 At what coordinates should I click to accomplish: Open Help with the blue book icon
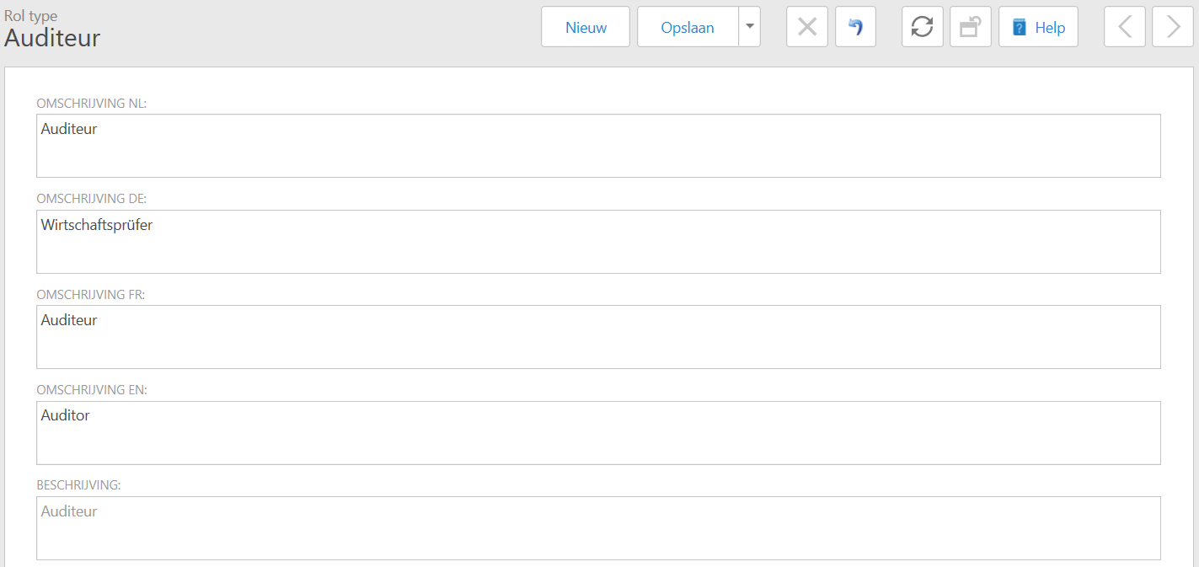(x=1038, y=27)
